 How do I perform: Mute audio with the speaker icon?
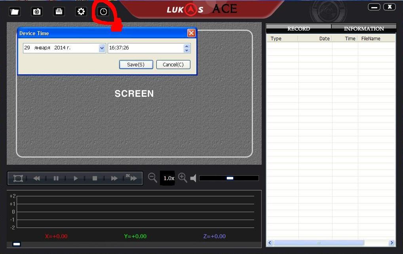pos(193,179)
